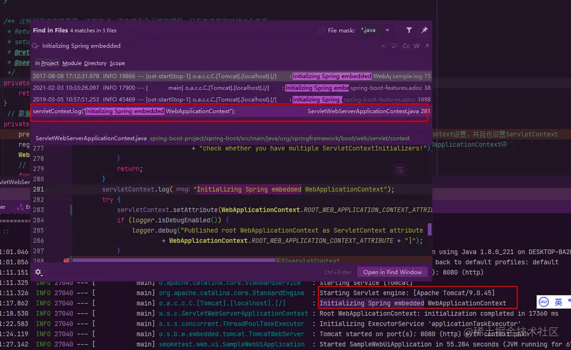Click Open in Find Window button
Viewport: 571px width, 350px height.
(x=392, y=272)
